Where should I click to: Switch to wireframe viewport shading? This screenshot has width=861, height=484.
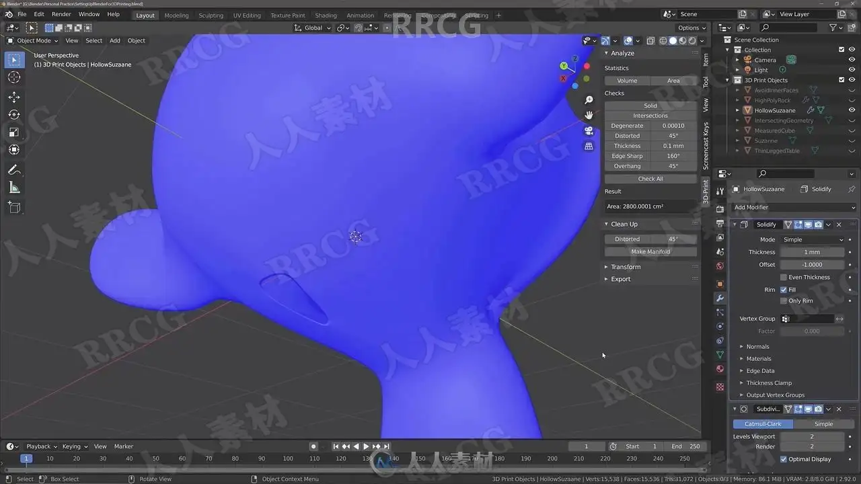point(663,41)
